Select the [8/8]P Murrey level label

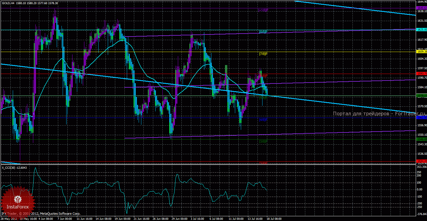[263, 32]
